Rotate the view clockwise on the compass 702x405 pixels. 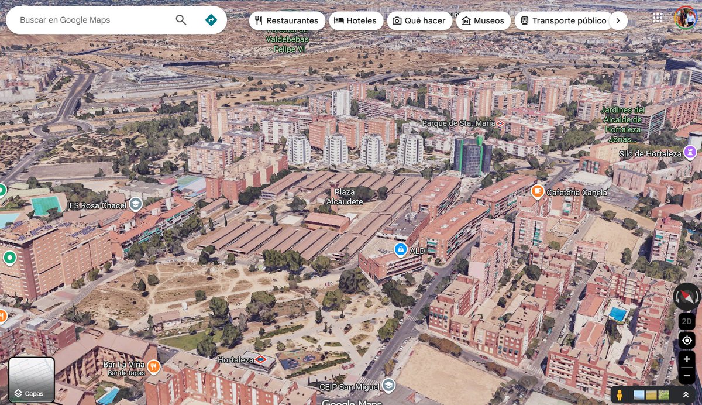pos(697,297)
